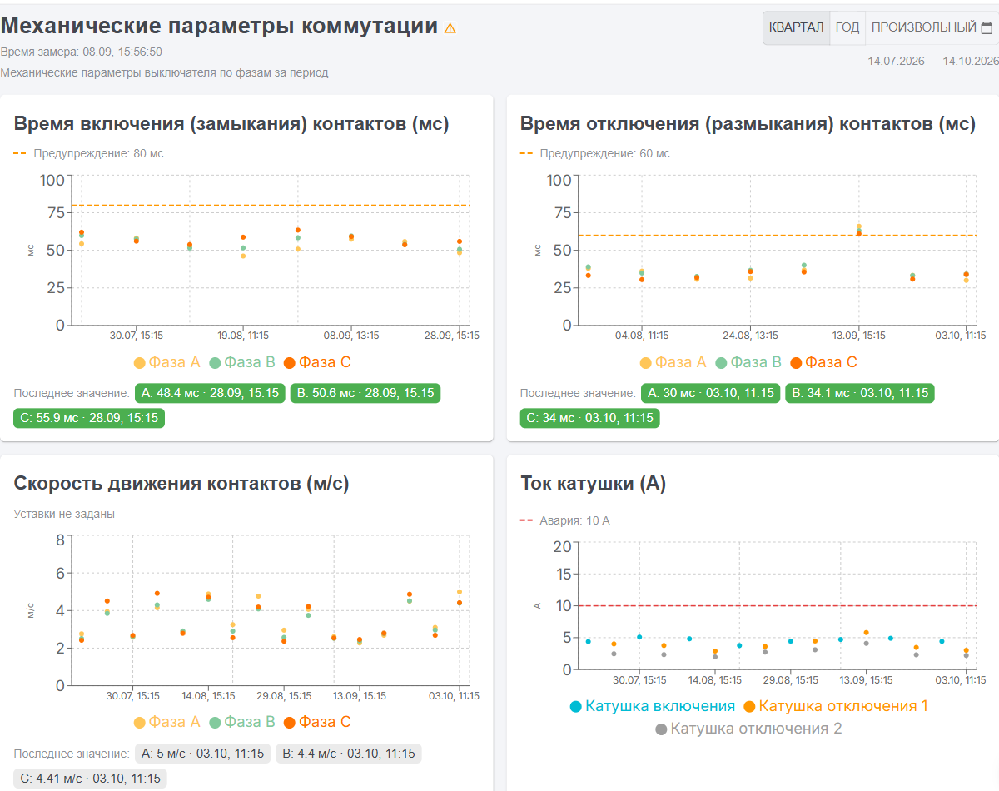
Task: Click axis label 14.08, 15:15 in contact speed chart
Action: (x=209, y=695)
